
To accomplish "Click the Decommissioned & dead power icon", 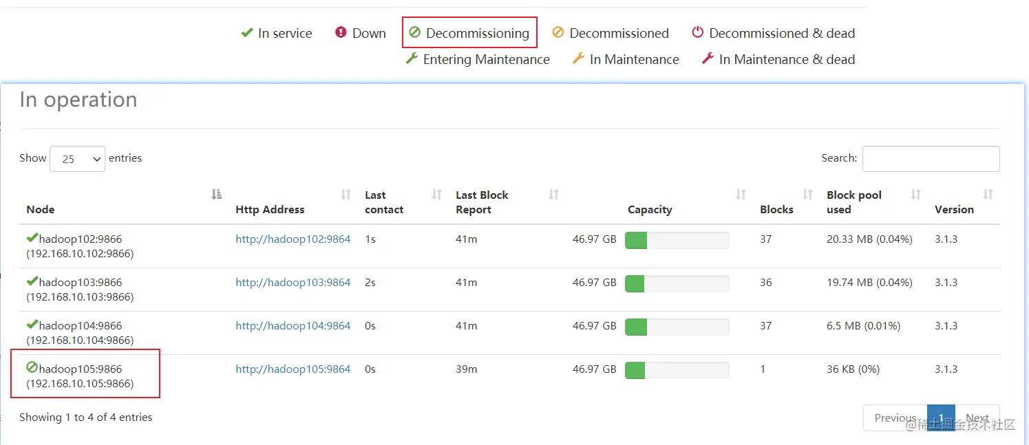I will [698, 32].
